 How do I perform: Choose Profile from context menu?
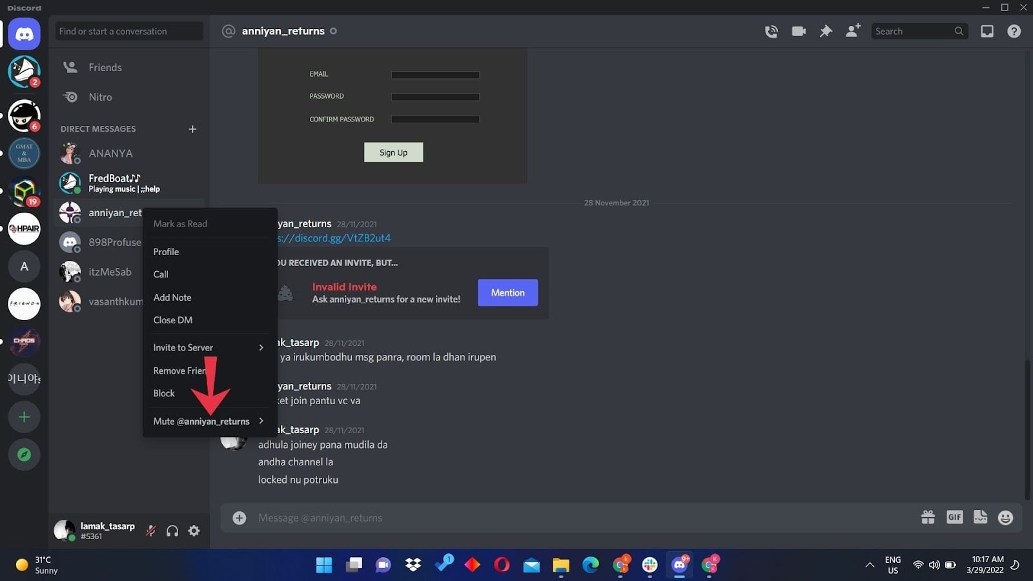click(210, 252)
